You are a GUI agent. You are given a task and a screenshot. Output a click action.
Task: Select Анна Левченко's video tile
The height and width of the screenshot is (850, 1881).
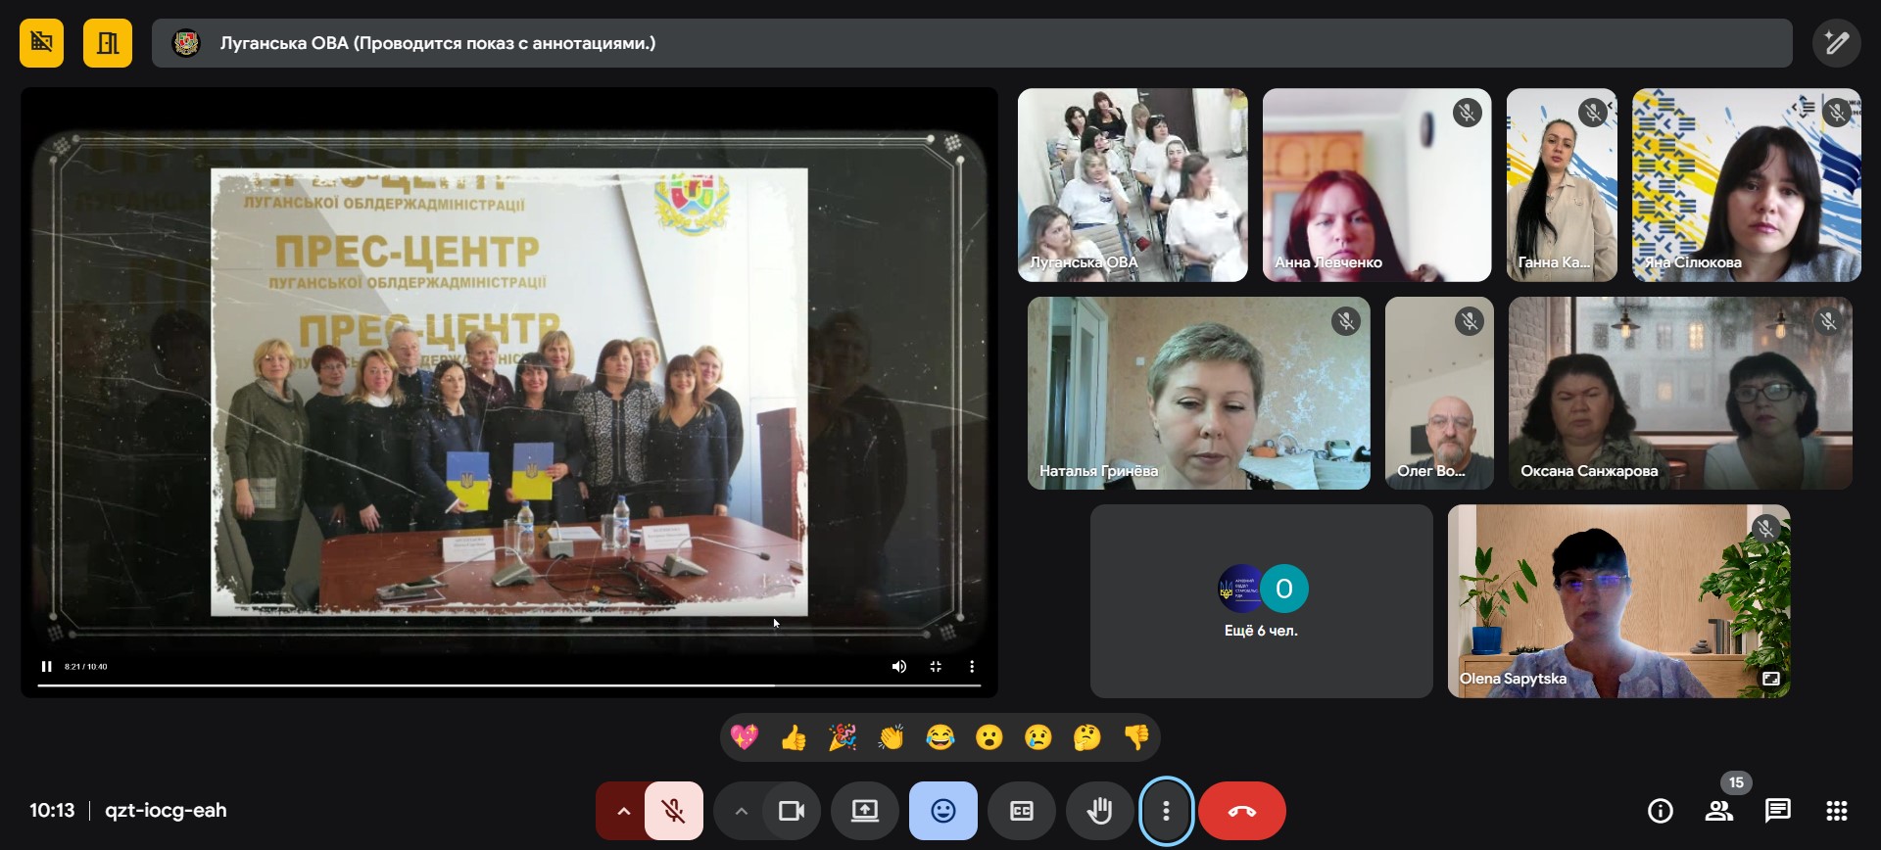point(1376,185)
